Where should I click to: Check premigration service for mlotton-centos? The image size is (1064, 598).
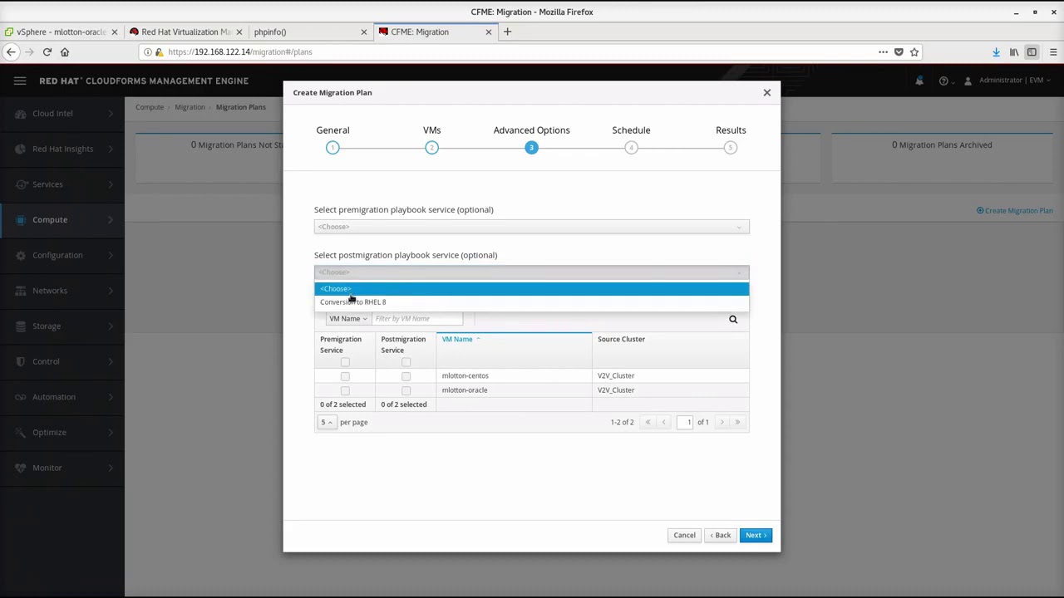(x=345, y=376)
